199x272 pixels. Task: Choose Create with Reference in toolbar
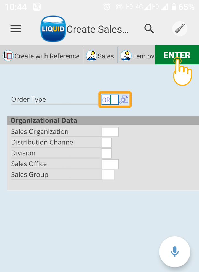click(x=41, y=56)
